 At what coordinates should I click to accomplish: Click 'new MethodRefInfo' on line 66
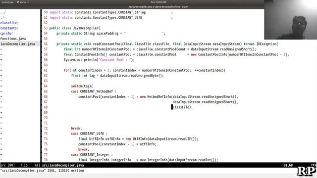pos(156,97)
